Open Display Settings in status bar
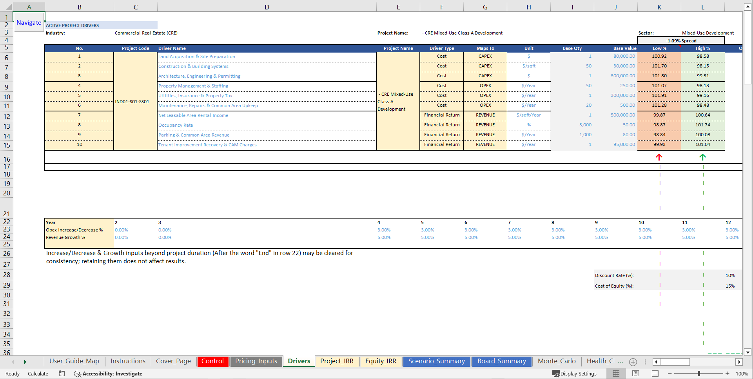 (575, 374)
